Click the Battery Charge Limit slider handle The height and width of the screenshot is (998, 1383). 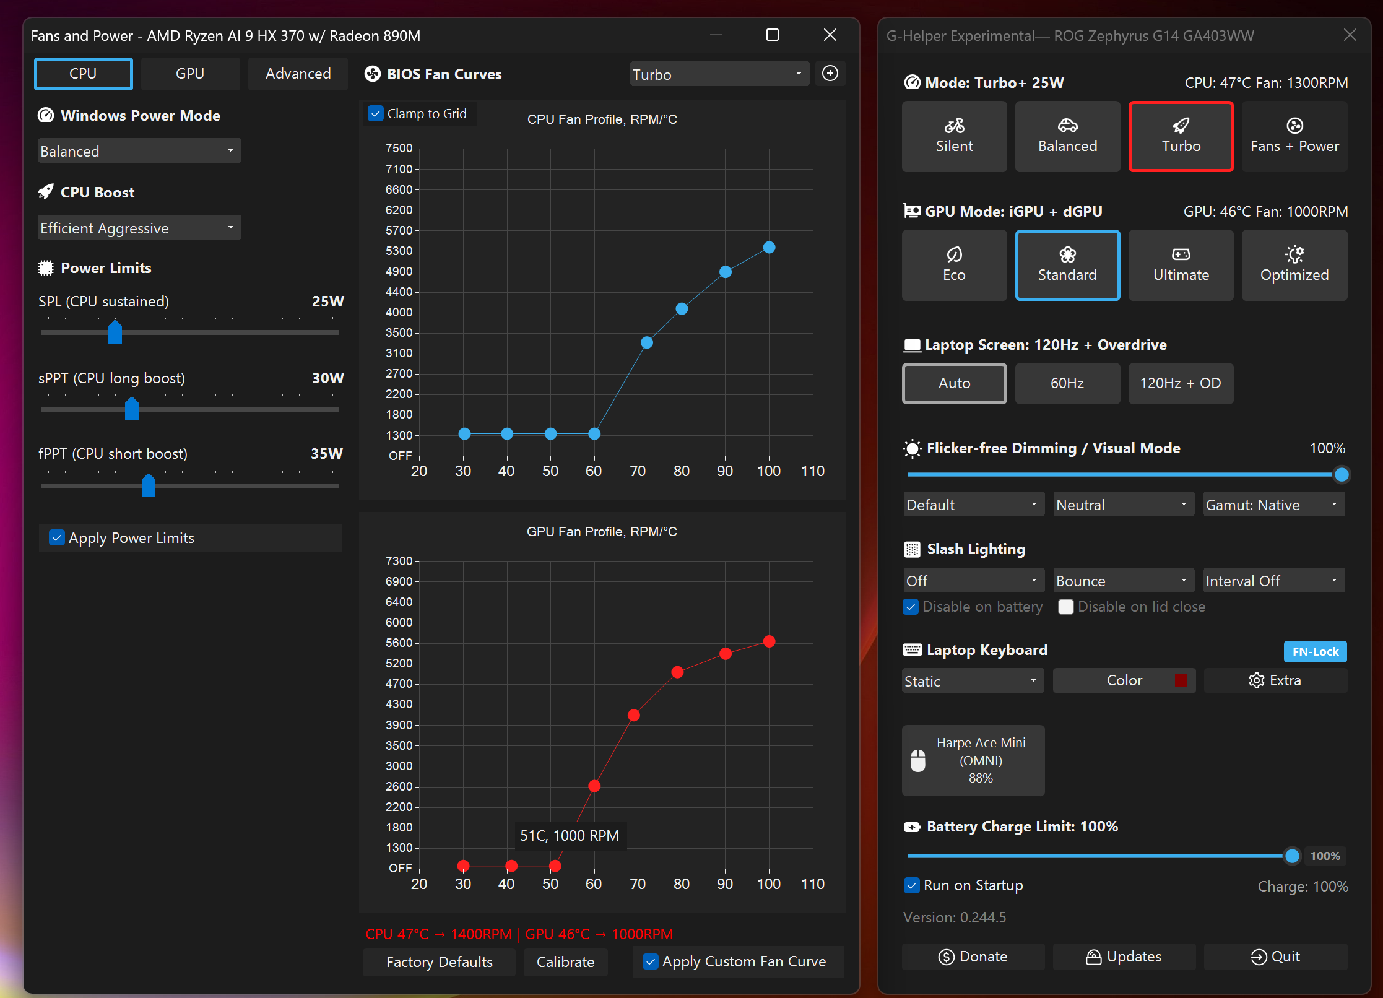tap(1291, 856)
